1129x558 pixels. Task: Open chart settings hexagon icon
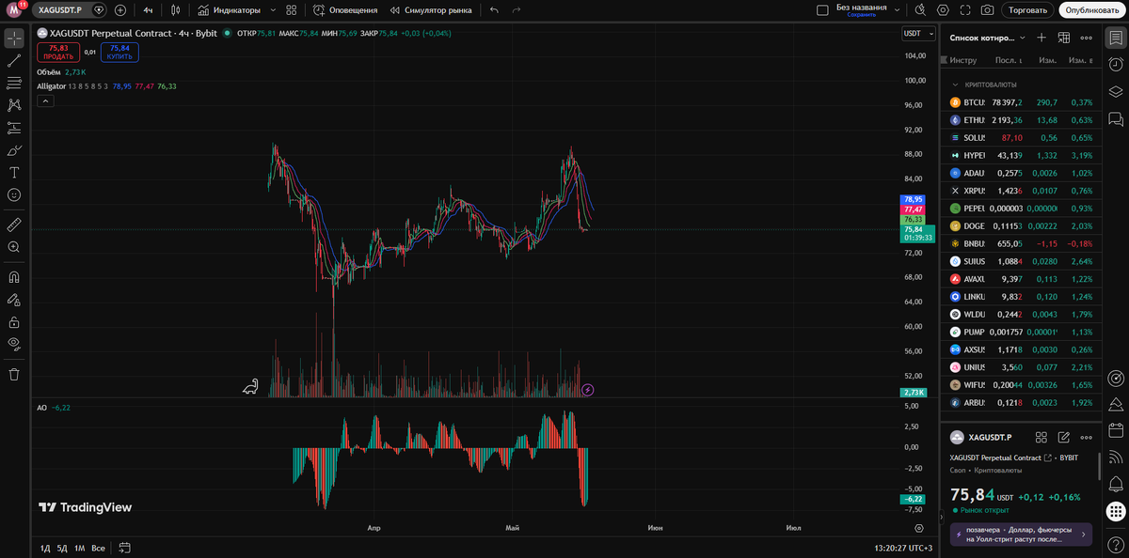click(943, 10)
